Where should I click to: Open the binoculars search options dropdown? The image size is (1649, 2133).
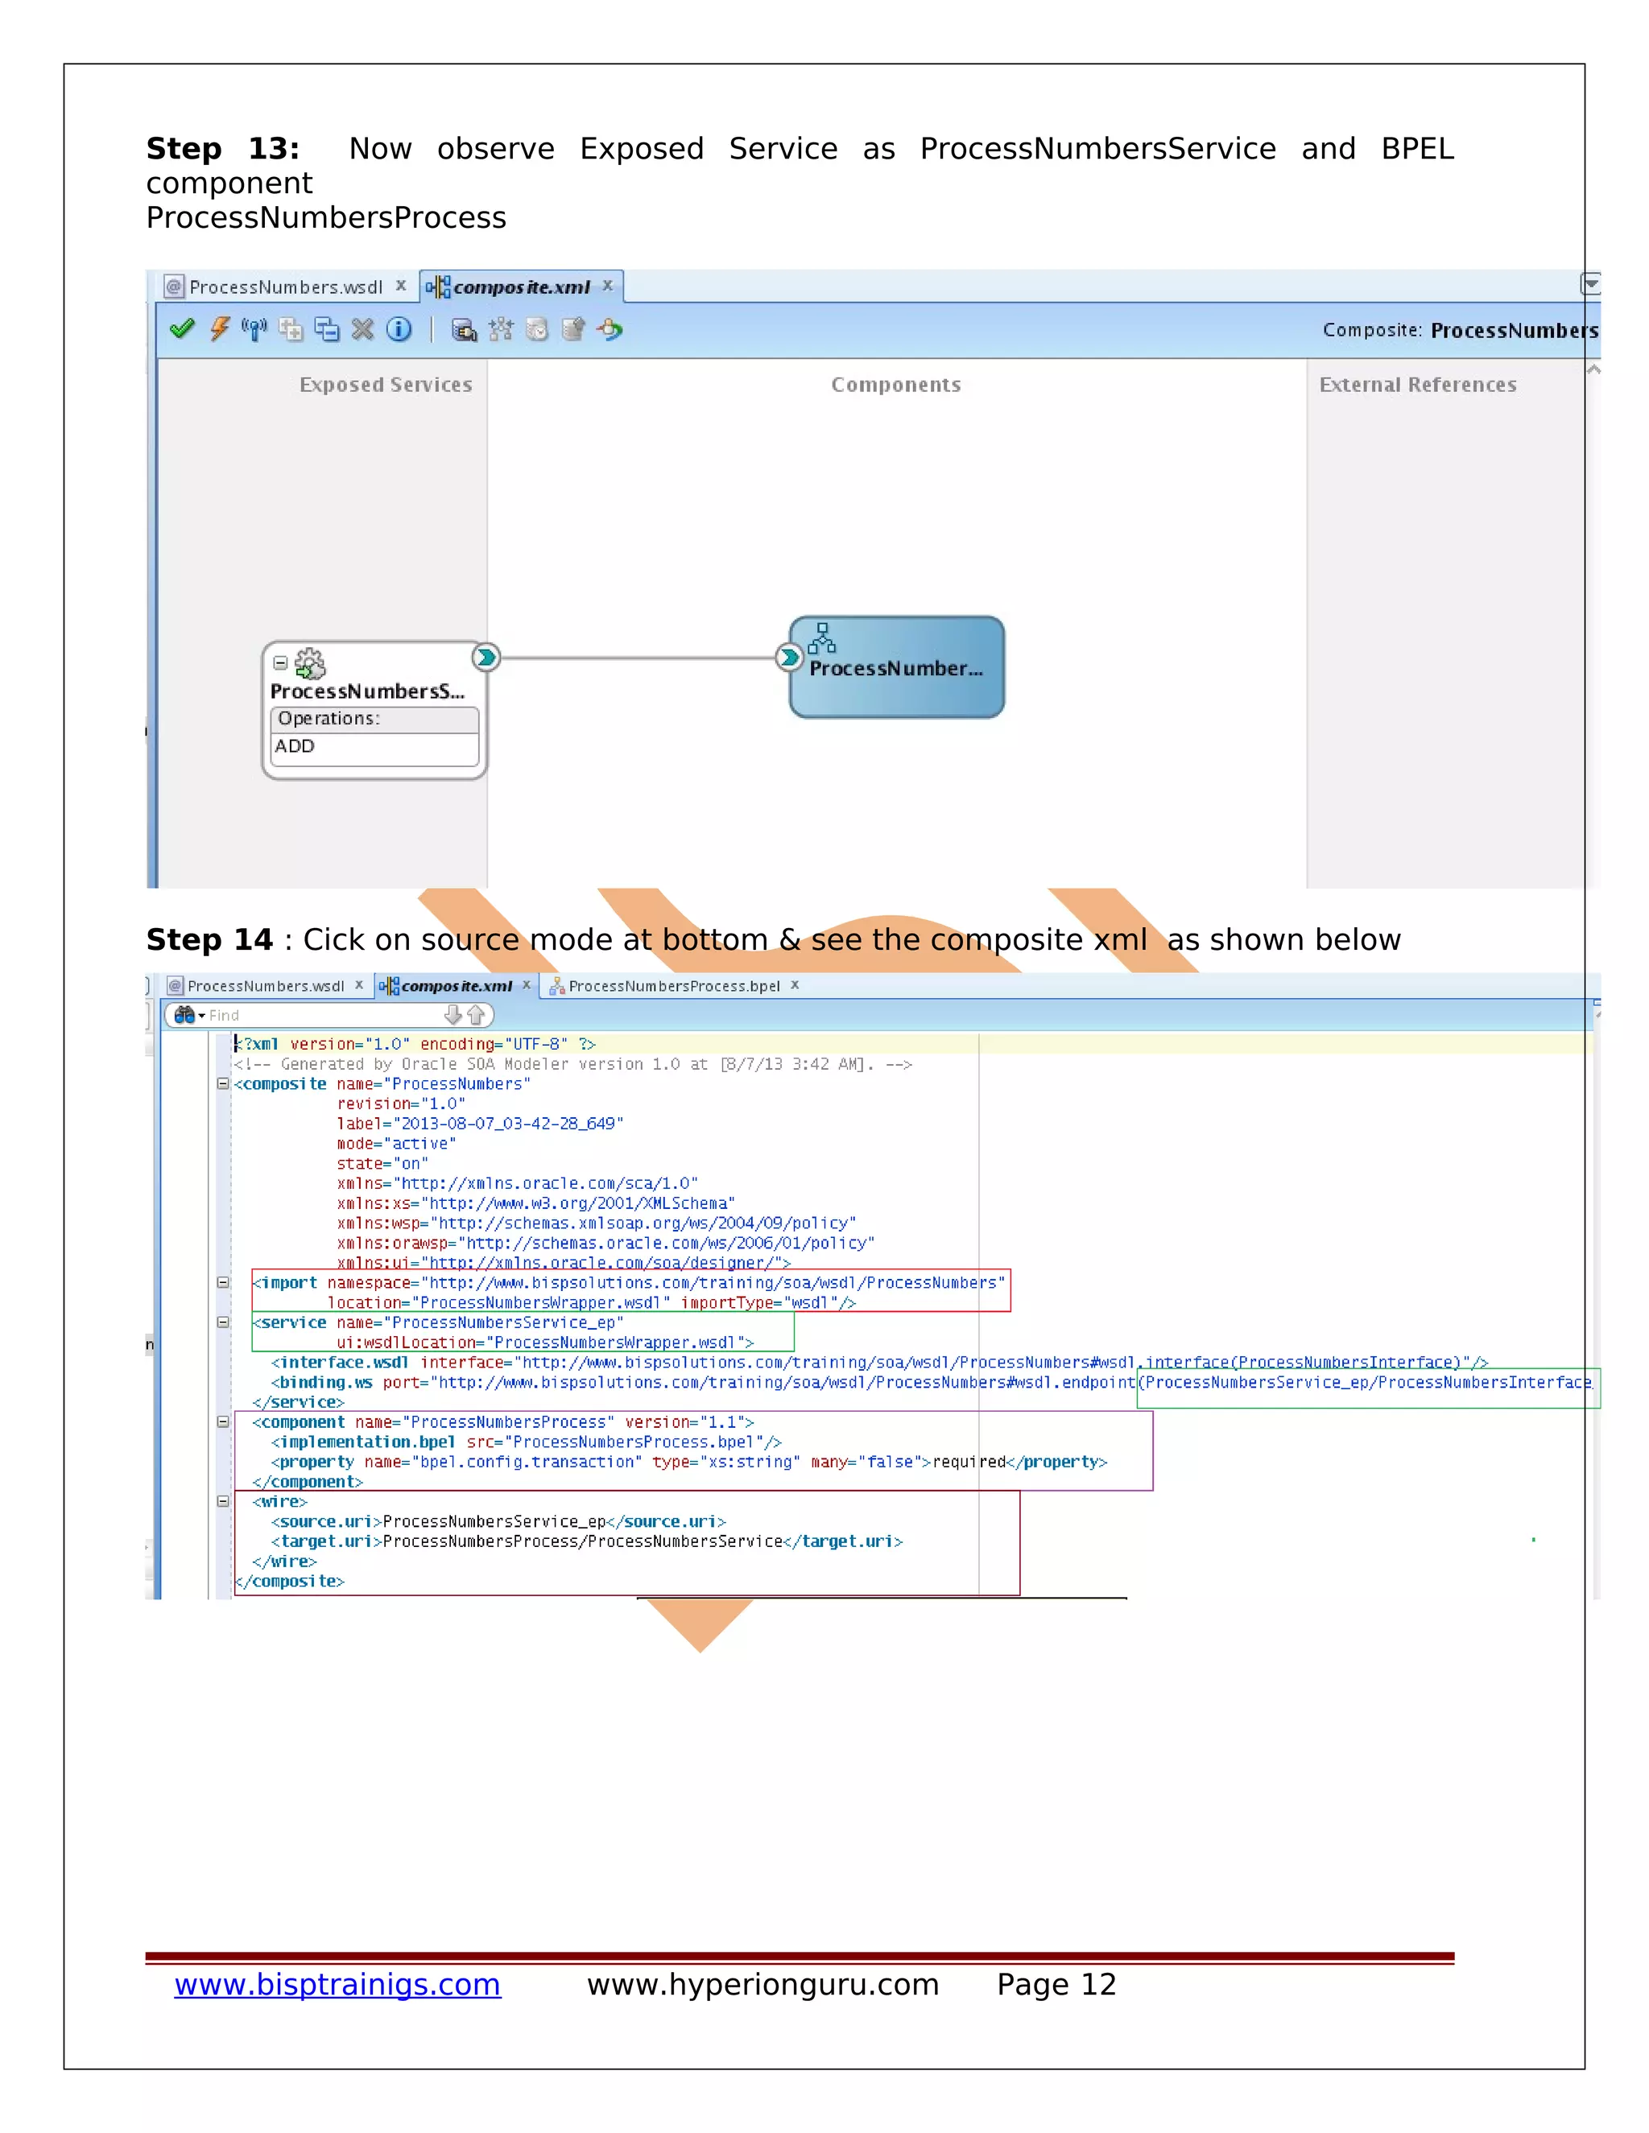(189, 1016)
